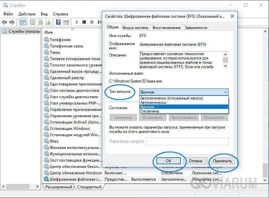The height and width of the screenshot is (198, 269).
Task: Click gear icon beside Установщик Windows
Action: (x=46, y=128)
